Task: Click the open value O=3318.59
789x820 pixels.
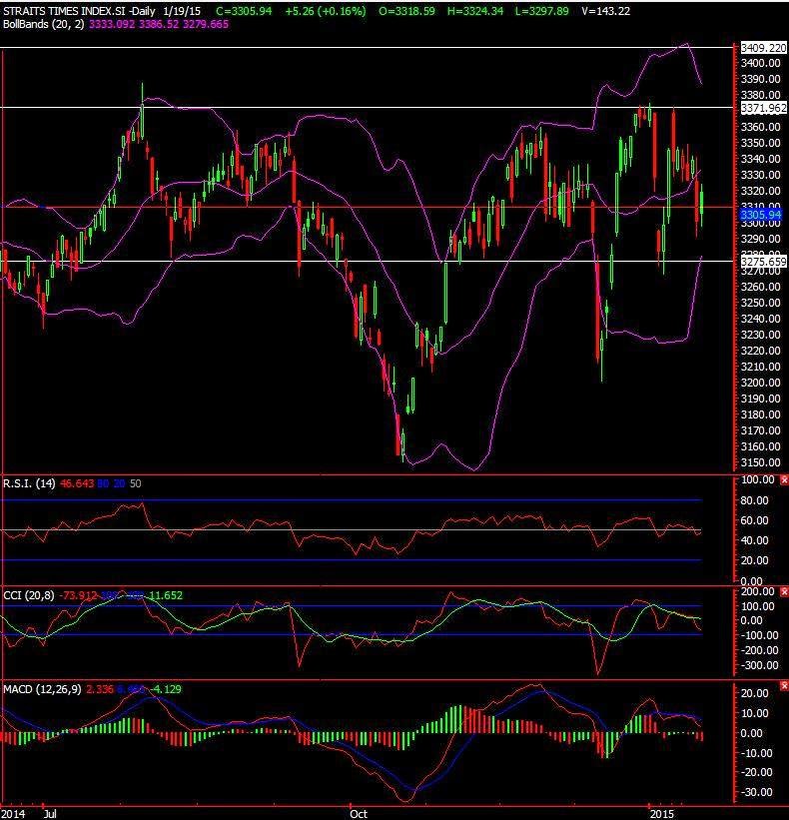Action: pos(406,11)
